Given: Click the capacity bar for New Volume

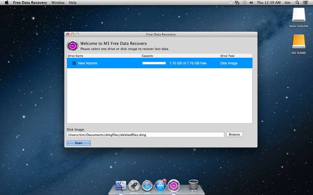Looking at the screenshot, I should coord(154,63).
